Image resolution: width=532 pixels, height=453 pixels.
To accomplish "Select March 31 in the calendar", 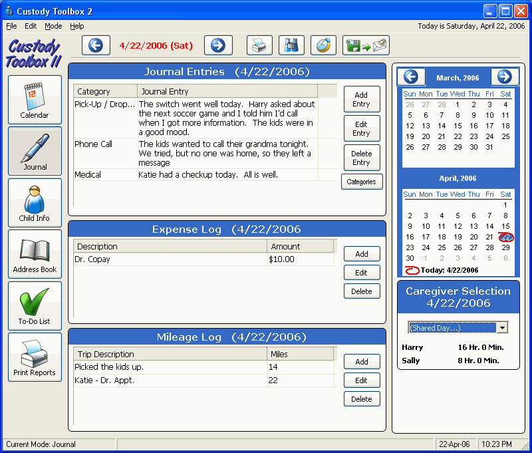I will pos(489,147).
